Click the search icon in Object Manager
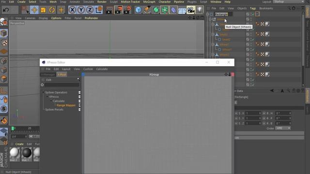Viewport: 310px width, 174px height. pos(289,8)
